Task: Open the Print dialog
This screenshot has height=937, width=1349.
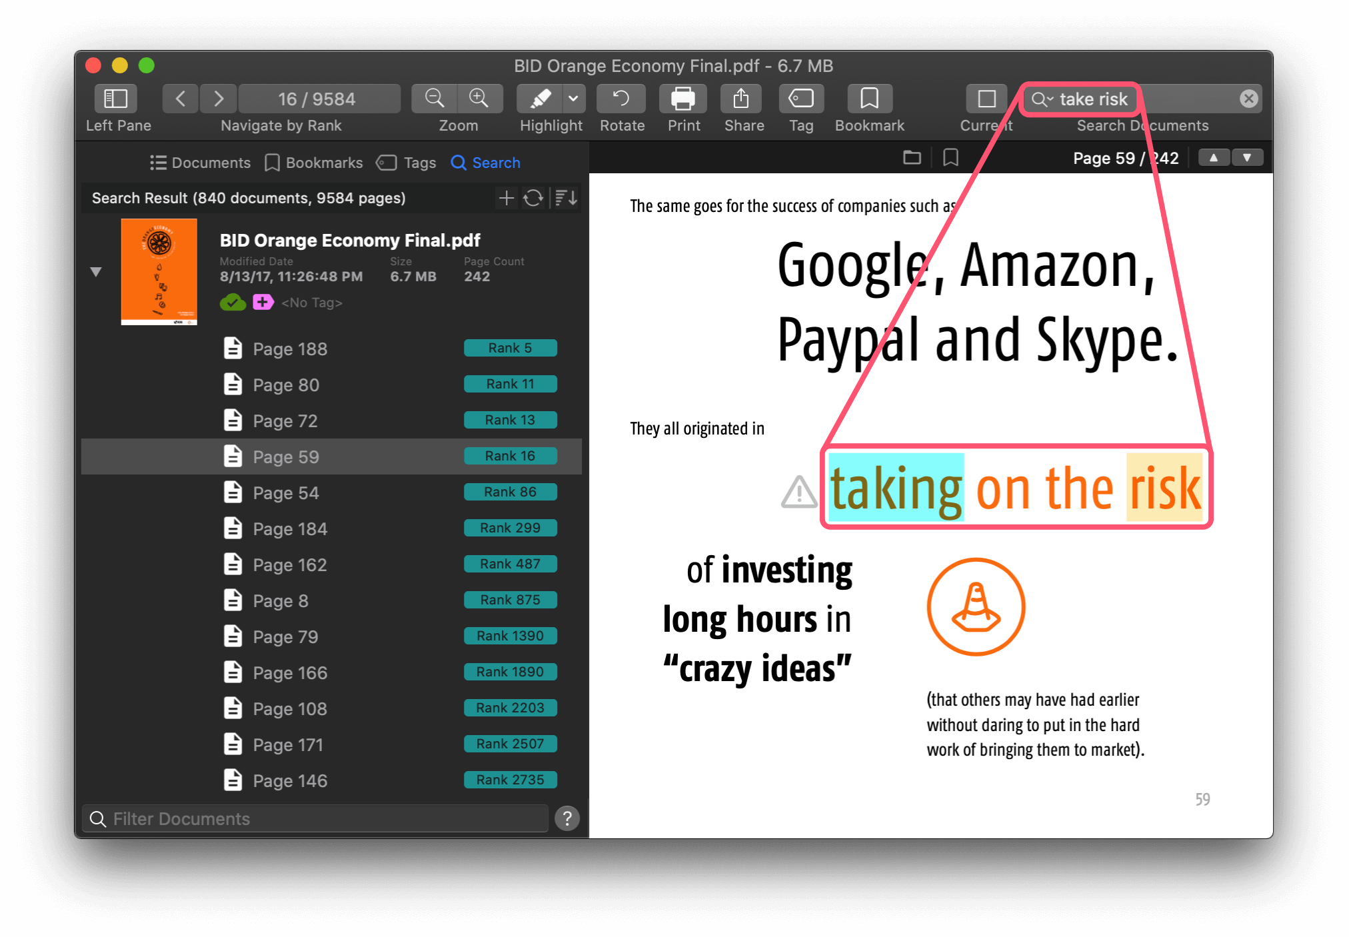Action: pos(683,98)
